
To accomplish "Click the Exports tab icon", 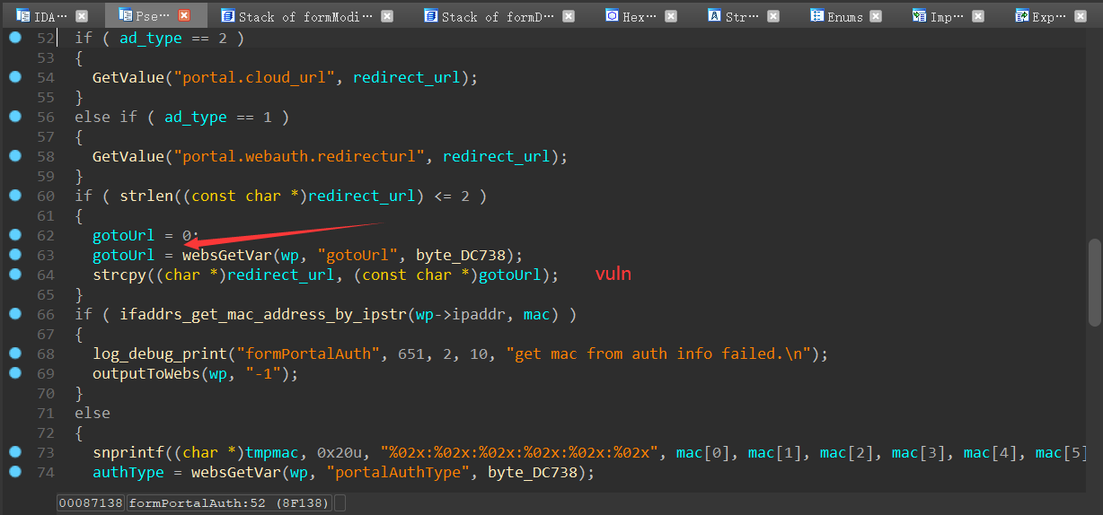I will click(1021, 15).
